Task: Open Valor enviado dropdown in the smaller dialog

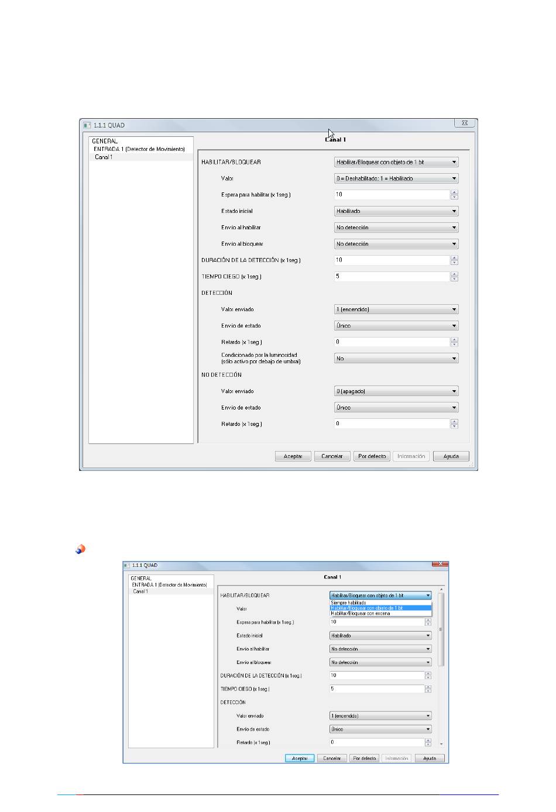Action: (381, 716)
